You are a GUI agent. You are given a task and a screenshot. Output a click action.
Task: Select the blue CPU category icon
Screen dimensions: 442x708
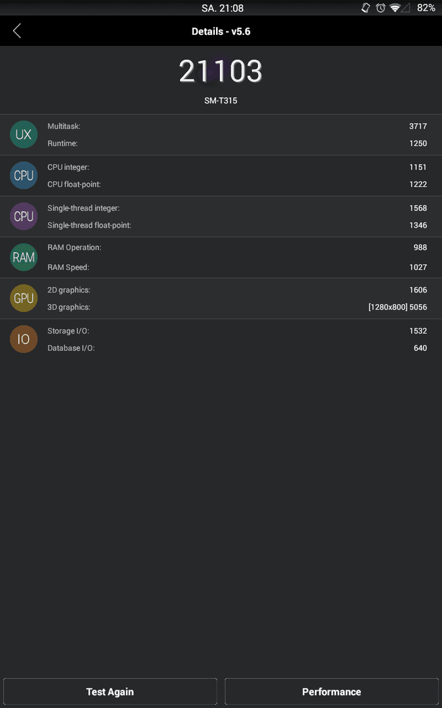point(24,176)
